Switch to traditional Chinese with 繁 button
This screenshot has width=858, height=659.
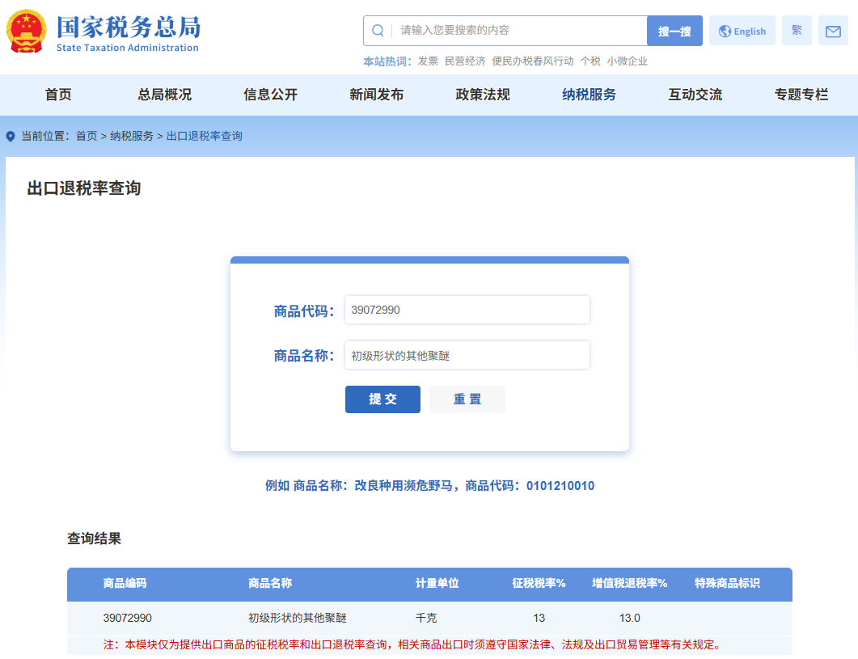click(797, 31)
